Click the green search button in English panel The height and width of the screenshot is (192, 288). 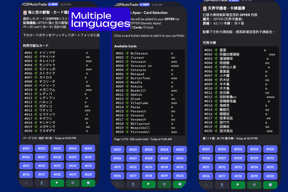point(149,184)
